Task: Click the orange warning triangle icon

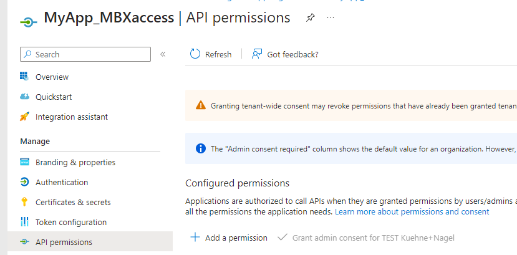Action: [200, 105]
